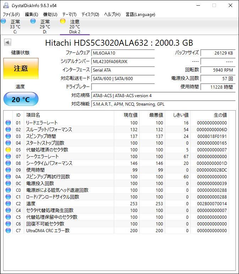This screenshot has width=239, height=274.
Task: Click the blue status orb for drive C:
Action: click(3, 21)
